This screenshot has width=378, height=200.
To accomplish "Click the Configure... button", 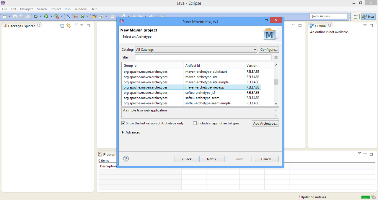I will click(269, 50).
